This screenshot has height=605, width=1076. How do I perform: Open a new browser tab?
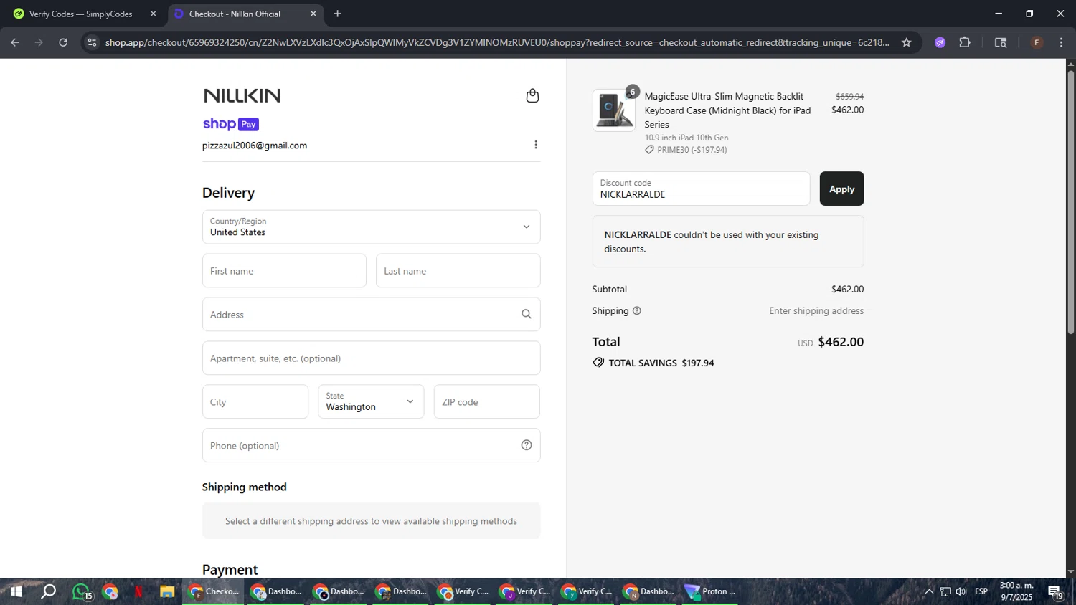click(337, 14)
